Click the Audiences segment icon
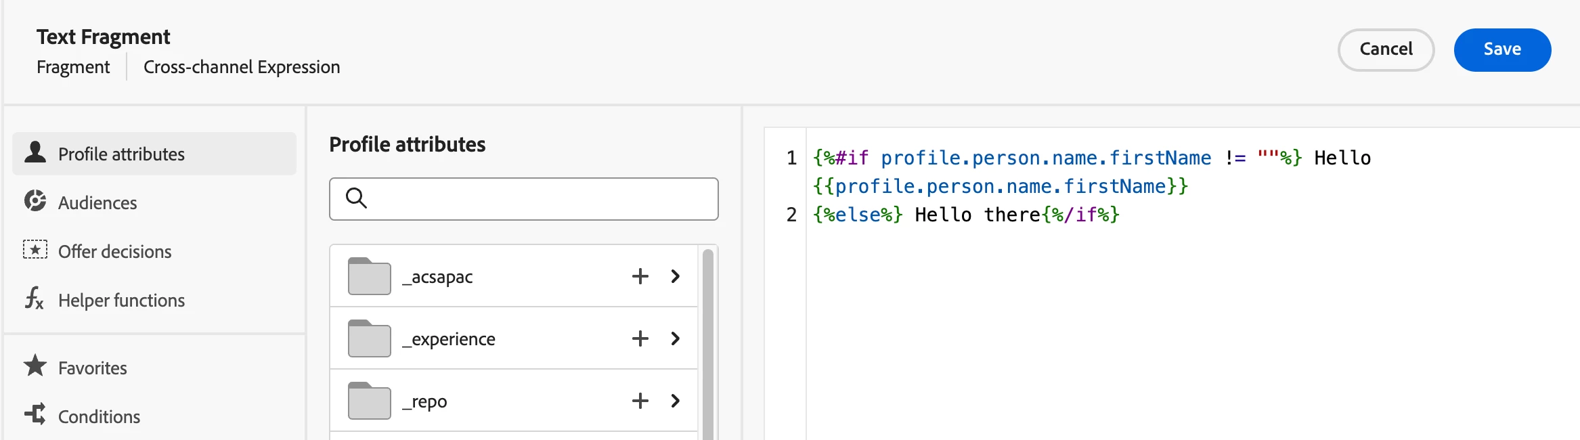This screenshot has width=1580, height=440. point(35,200)
